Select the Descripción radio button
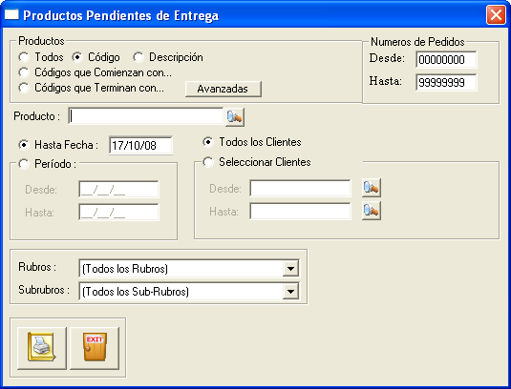This screenshot has height=389, width=511. [138, 57]
